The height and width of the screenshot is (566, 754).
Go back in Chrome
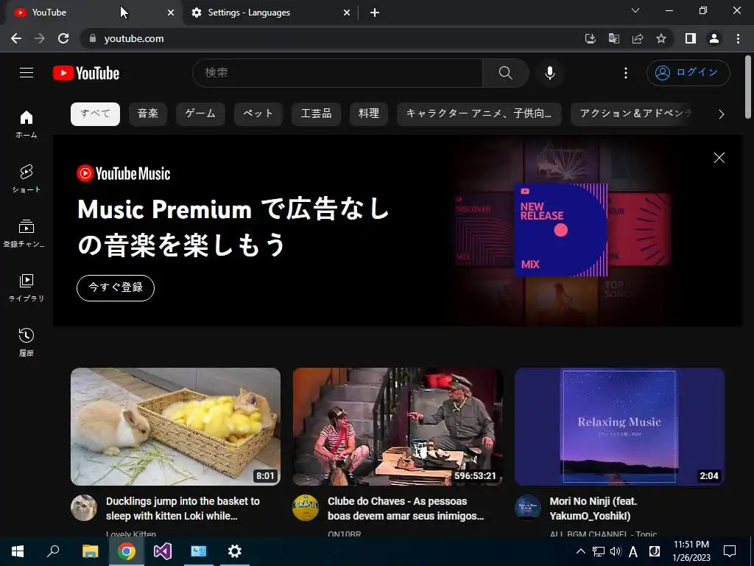click(x=16, y=38)
